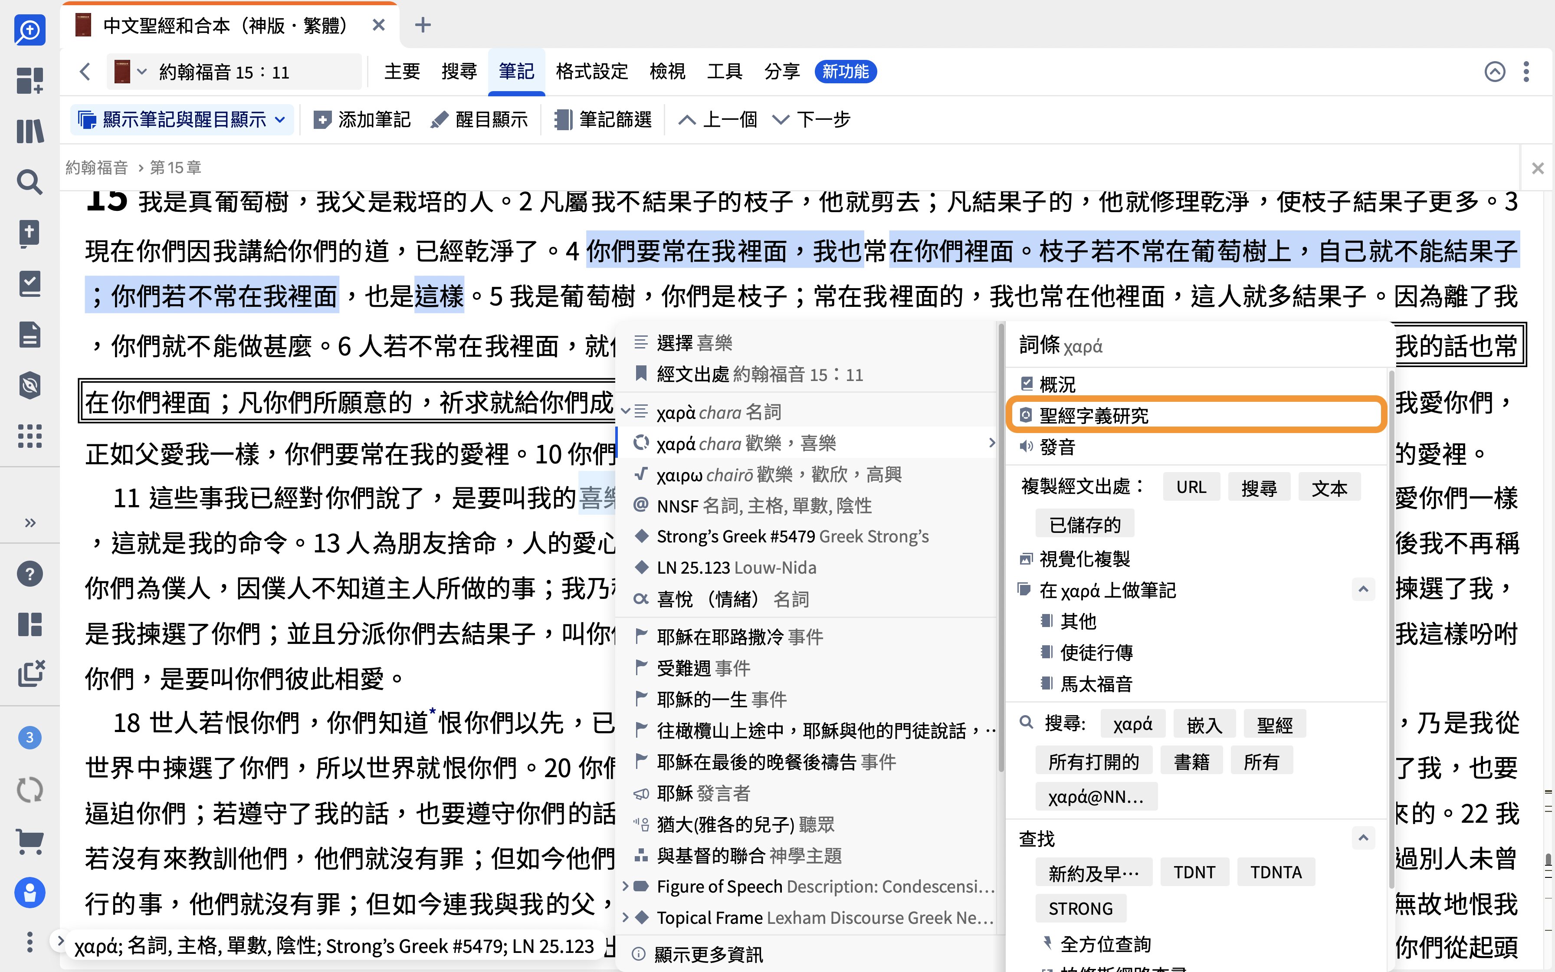
Task: Expand the info bar at the bottom left
Action: click(60, 941)
